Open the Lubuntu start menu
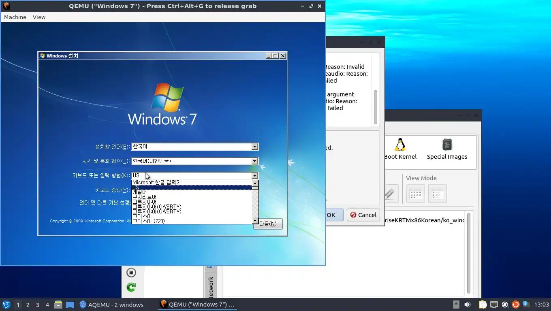The image size is (551, 311). point(6,305)
